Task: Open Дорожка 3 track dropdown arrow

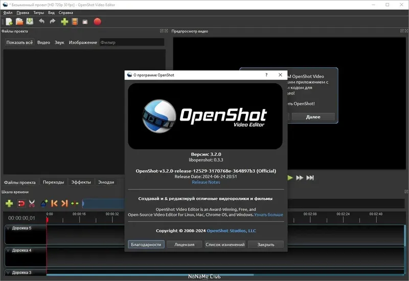Action: coord(8,272)
